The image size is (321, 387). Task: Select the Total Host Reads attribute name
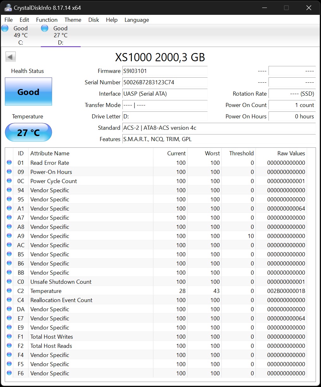click(51, 346)
